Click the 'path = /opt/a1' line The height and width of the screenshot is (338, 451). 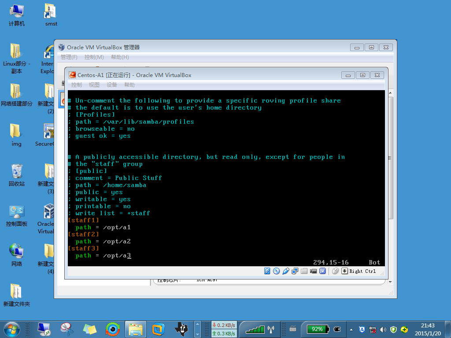(103, 228)
